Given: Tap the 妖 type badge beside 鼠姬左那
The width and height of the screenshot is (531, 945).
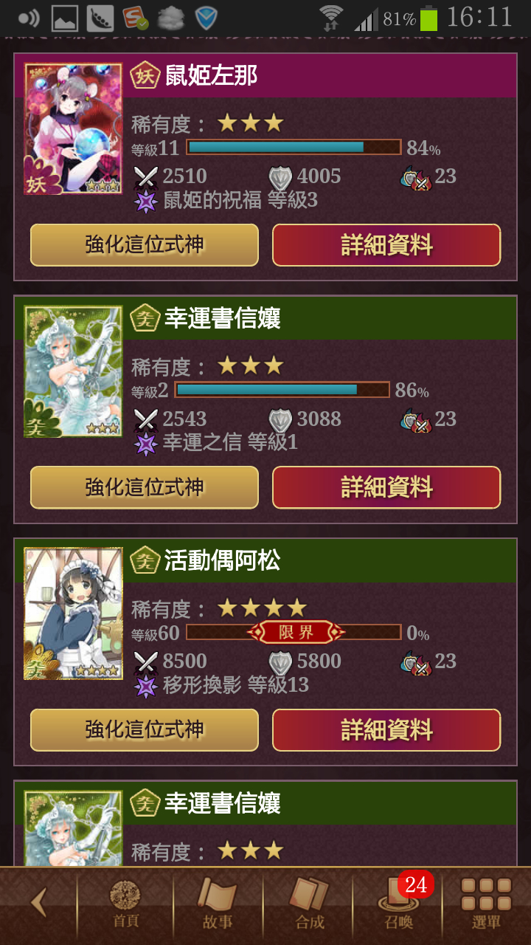Looking at the screenshot, I should click(145, 75).
